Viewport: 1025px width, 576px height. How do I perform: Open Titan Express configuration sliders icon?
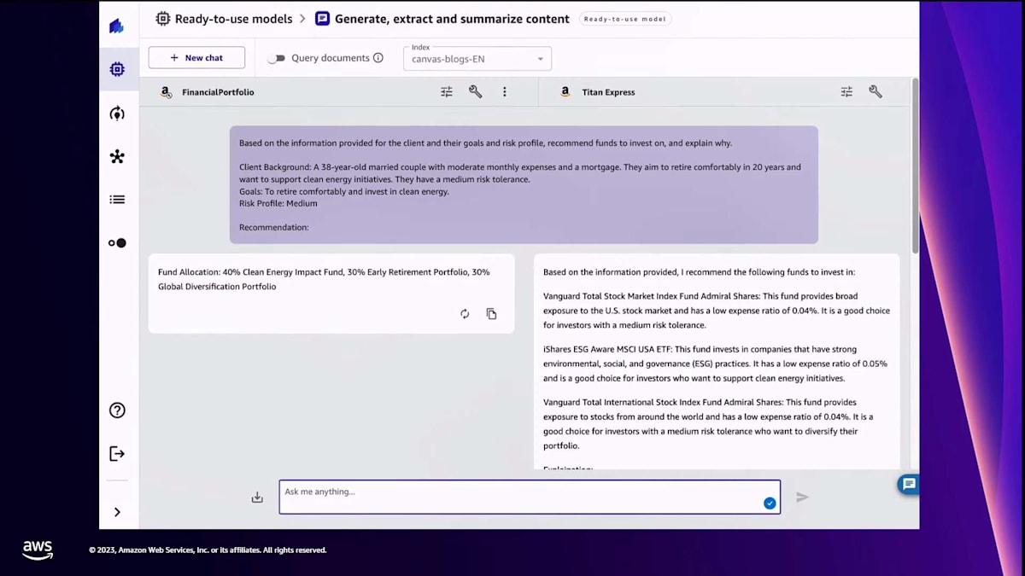click(x=846, y=92)
